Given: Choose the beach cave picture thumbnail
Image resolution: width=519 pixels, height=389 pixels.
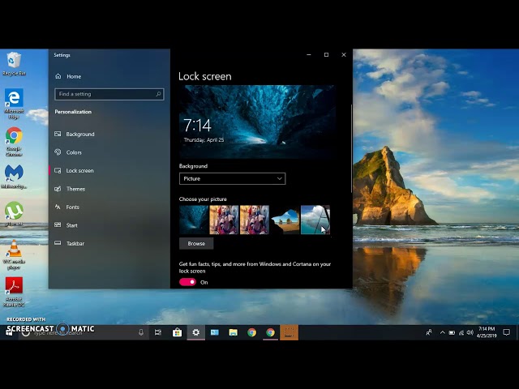Looking at the screenshot, I should (x=285, y=220).
